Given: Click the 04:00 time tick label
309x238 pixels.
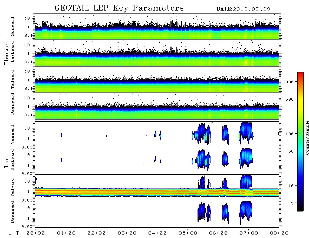Looking at the screenshot, I should coord(157,233).
